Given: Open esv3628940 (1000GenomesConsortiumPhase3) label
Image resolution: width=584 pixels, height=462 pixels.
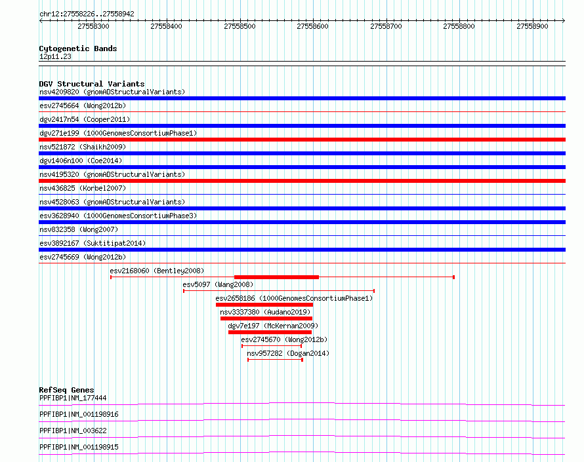Looking at the screenshot, I should (118, 216).
